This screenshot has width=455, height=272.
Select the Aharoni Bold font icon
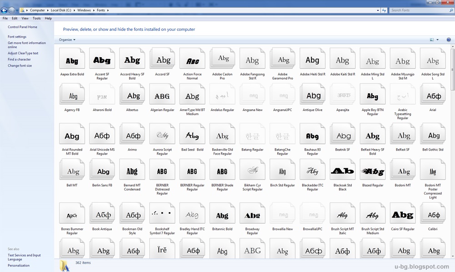(102, 94)
